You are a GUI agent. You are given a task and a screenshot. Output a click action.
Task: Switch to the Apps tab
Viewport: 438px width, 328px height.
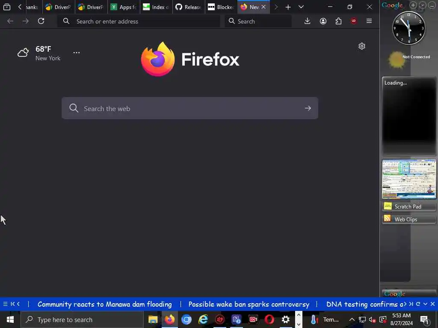(x=124, y=7)
